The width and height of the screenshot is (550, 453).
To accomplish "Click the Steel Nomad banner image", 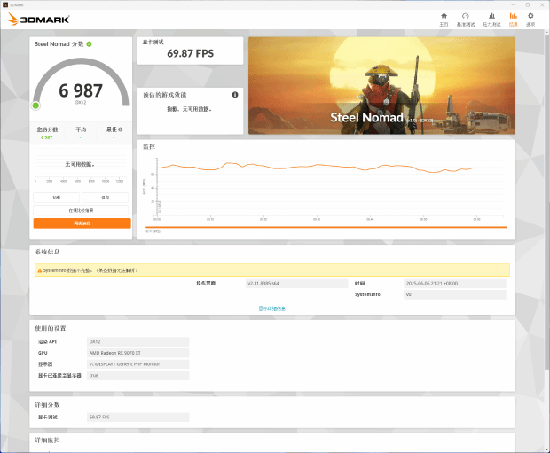I will click(381, 86).
